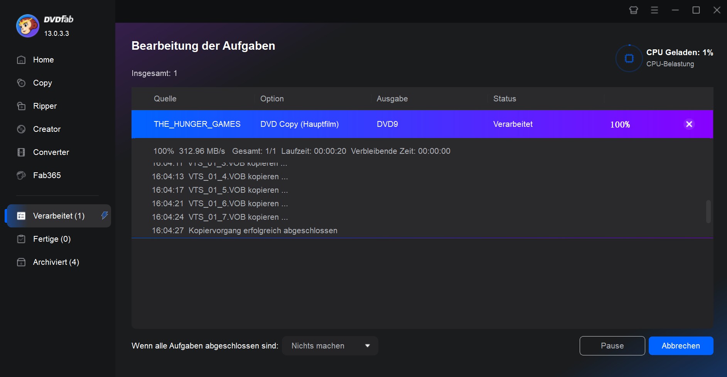The width and height of the screenshot is (727, 377).
Task: Click the 100% progress value in task row
Action: (x=620, y=125)
